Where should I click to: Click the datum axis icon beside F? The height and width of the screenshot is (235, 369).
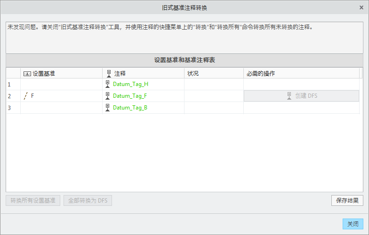25,96
